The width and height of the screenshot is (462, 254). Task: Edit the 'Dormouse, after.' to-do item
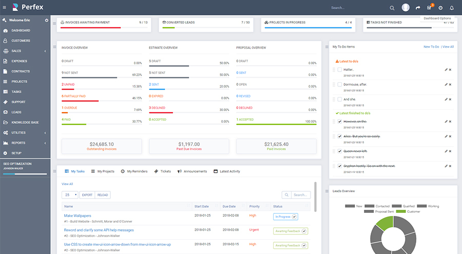click(x=446, y=84)
